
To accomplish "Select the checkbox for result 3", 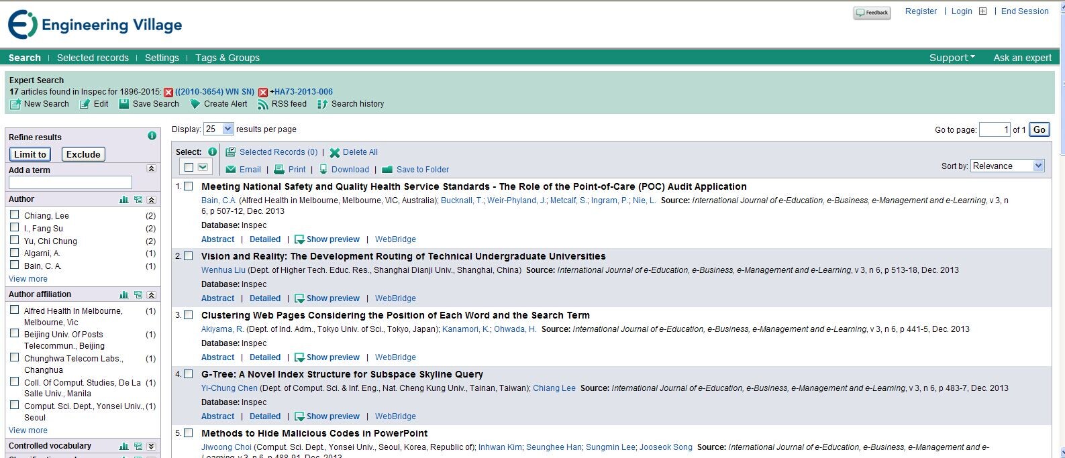I will tap(189, 315).
